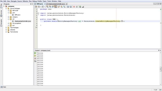Open the Back history dropdown arrow
Screen dimensions: 162x91
coord(41,7)
